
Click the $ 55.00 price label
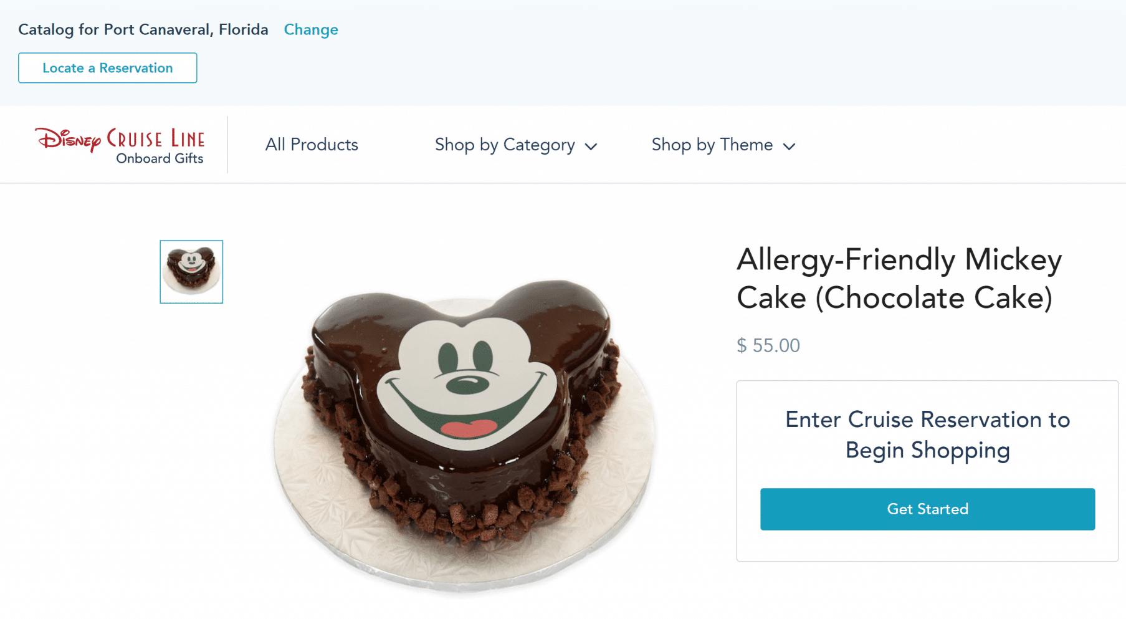pyautogui.click(x=768, y=345)
